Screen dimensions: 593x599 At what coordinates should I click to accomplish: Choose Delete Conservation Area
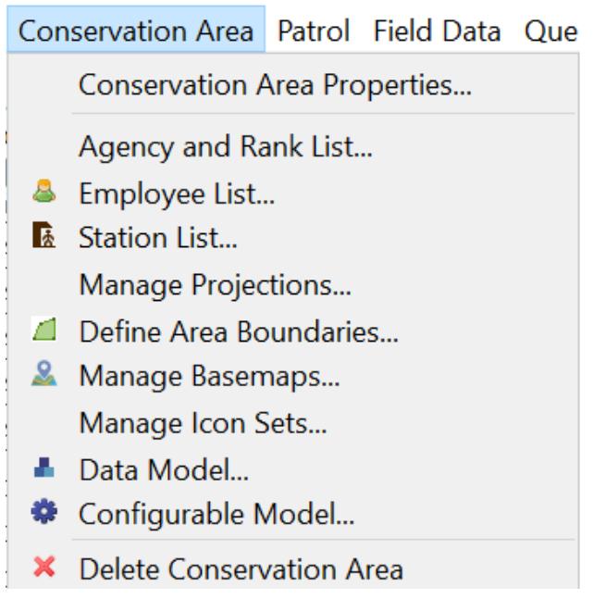[x=241, y=568]
